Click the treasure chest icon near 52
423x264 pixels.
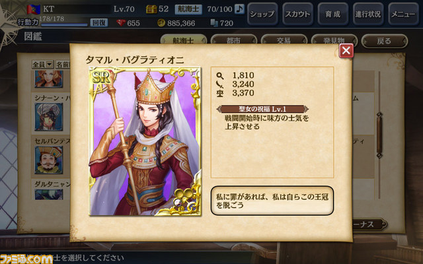[x=151, y=9]
